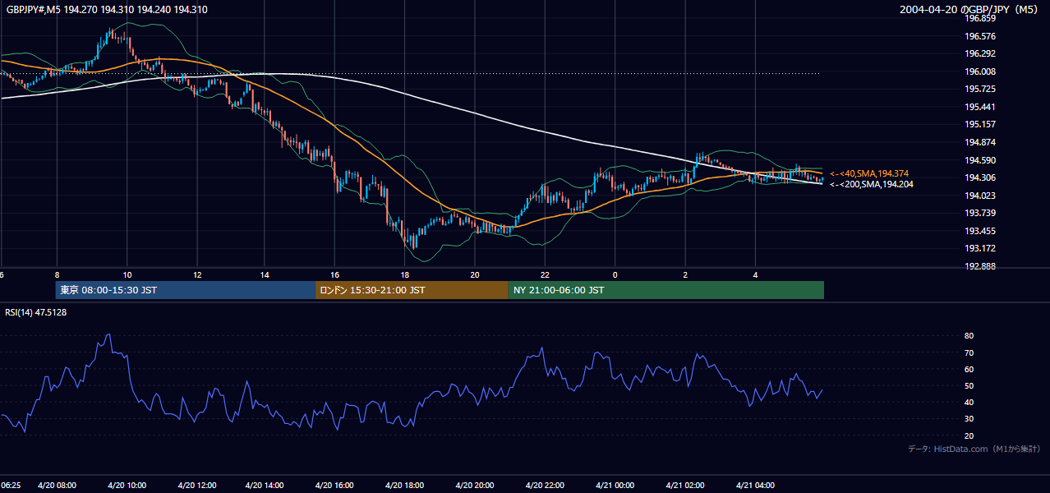Click the 4/20 10:00 time axis label
1050x493 pixels.
click(x=127, y=486)
